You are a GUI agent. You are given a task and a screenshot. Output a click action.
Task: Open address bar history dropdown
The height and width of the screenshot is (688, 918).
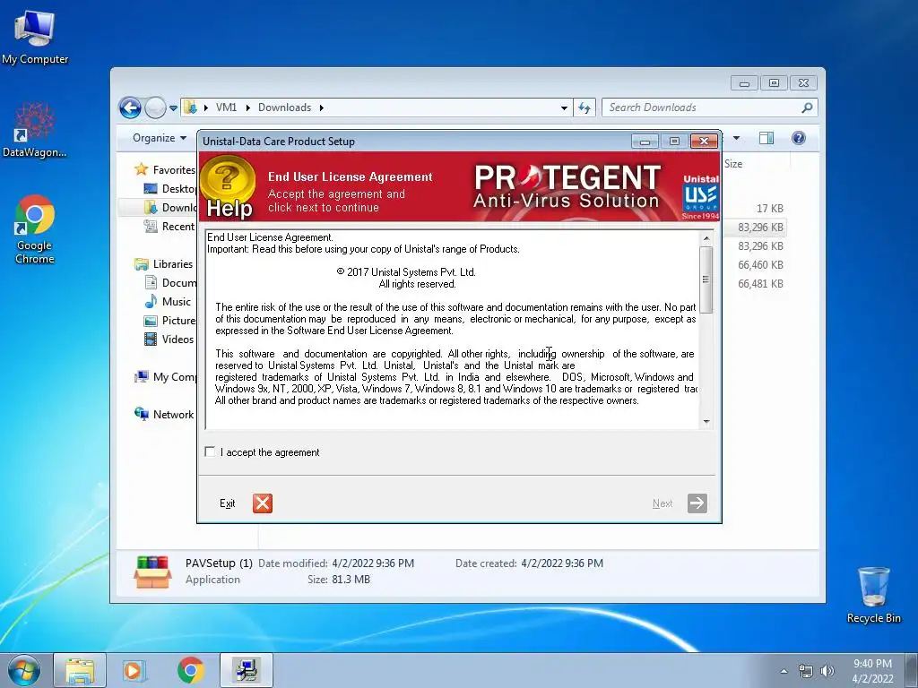tap(564, 107)
